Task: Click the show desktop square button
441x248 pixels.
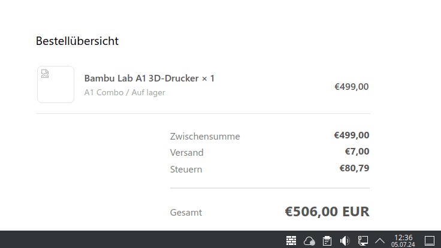Action: pos(429,240)
